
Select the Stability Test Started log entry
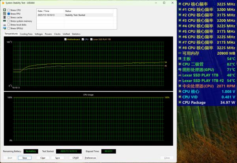click(x=75, y=15)
